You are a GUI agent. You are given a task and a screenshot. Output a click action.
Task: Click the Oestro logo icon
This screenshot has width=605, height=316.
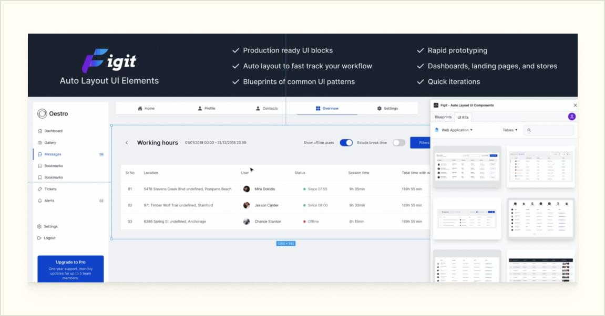42,114
